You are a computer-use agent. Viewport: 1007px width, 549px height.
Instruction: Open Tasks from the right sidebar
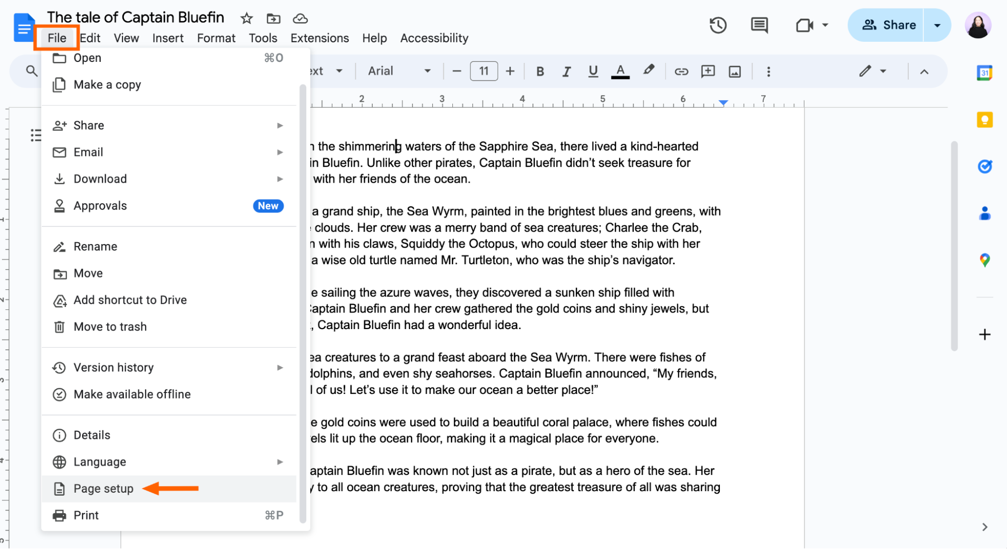click(985, 166)
